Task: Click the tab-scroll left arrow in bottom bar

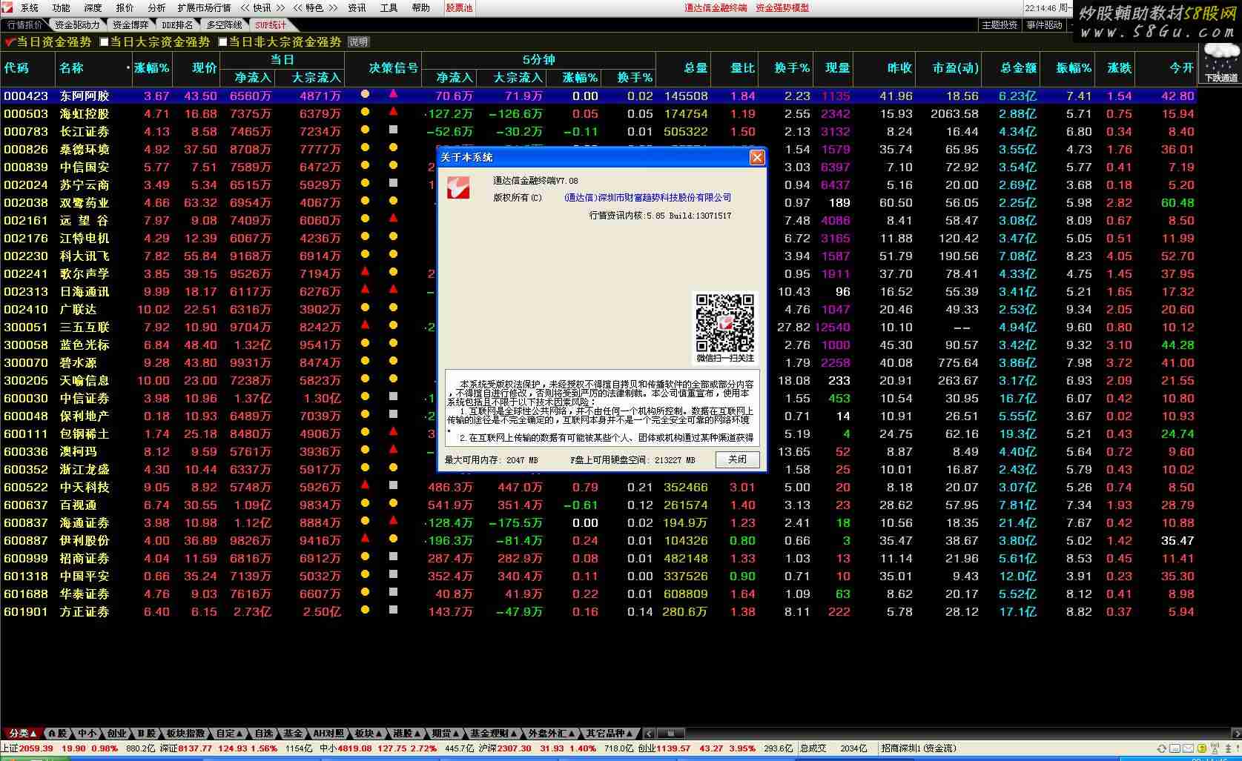Action: [x=650, y=734]
